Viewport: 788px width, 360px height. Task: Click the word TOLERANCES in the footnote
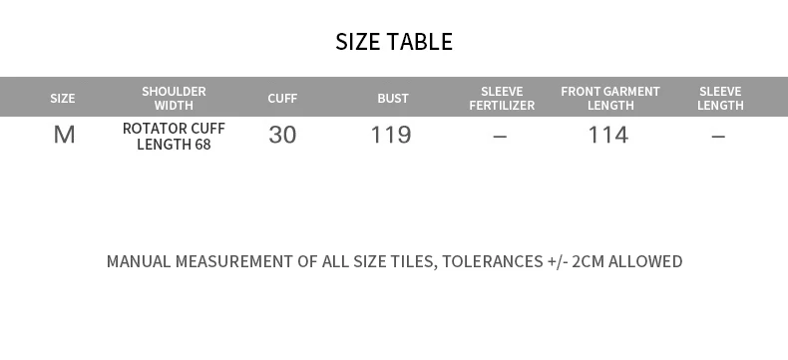[x=493, y=261]
